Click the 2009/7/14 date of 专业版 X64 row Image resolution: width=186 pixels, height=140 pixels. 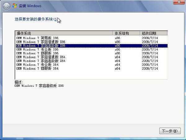[x=150, y=65]
